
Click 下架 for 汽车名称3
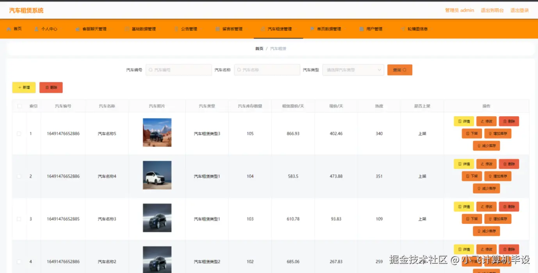[x=472, y=219]
